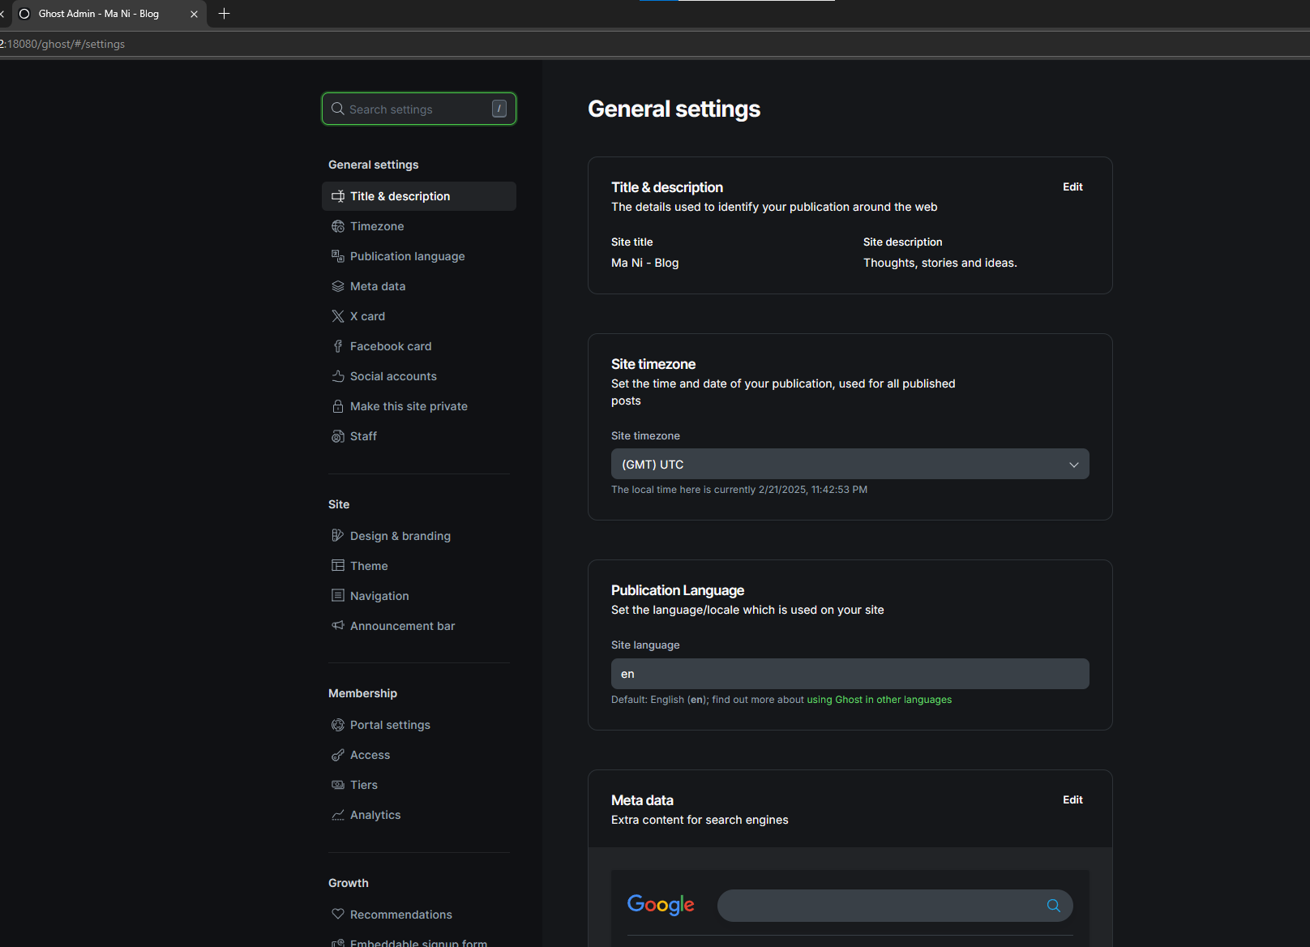Select Navigation in the Site section
Screen dimensions: 1310x947
[x=379, y=596]
